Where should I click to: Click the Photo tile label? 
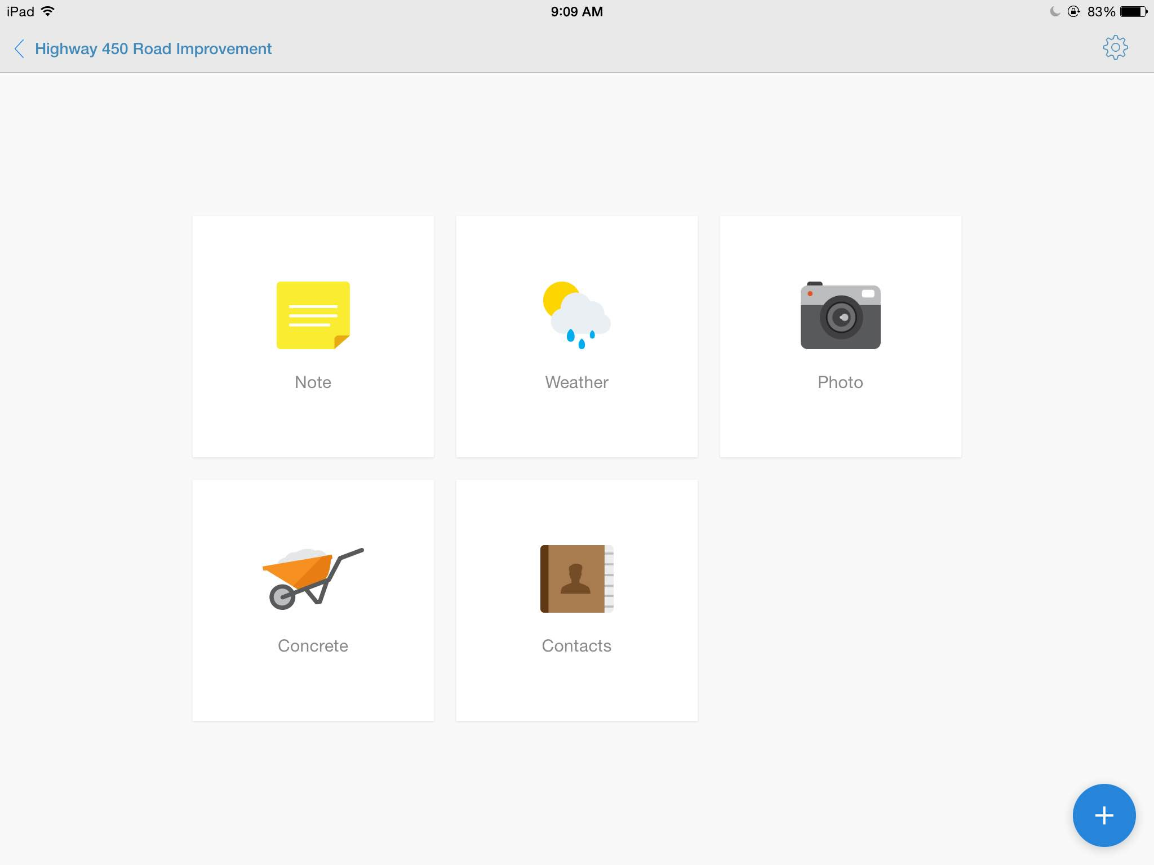coord(840,382)
